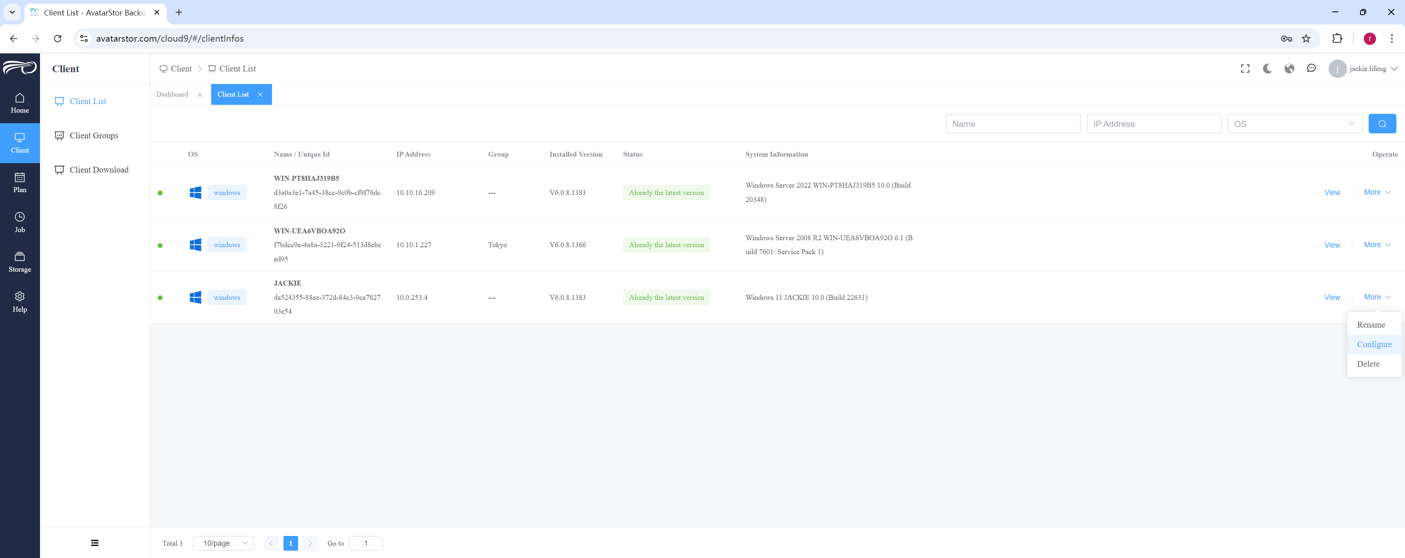Viewport: 1405px width, 558px height.
Task: Expand More options for WIN-PT8HAJ319B5
Action: pos(1377,193)
